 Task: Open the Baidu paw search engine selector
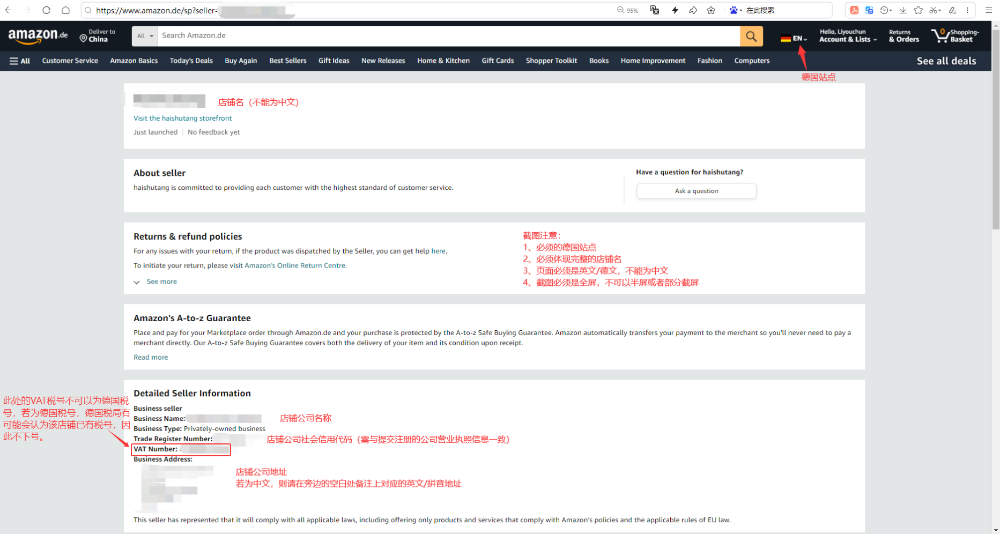tap(736, 10)
